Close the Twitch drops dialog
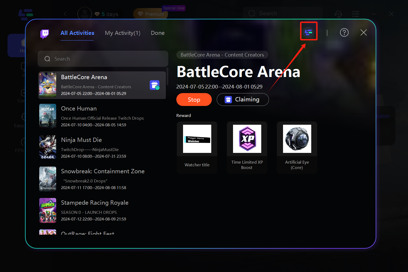The width and height of the screenshot is (408, 272). (x=364, y=32)
